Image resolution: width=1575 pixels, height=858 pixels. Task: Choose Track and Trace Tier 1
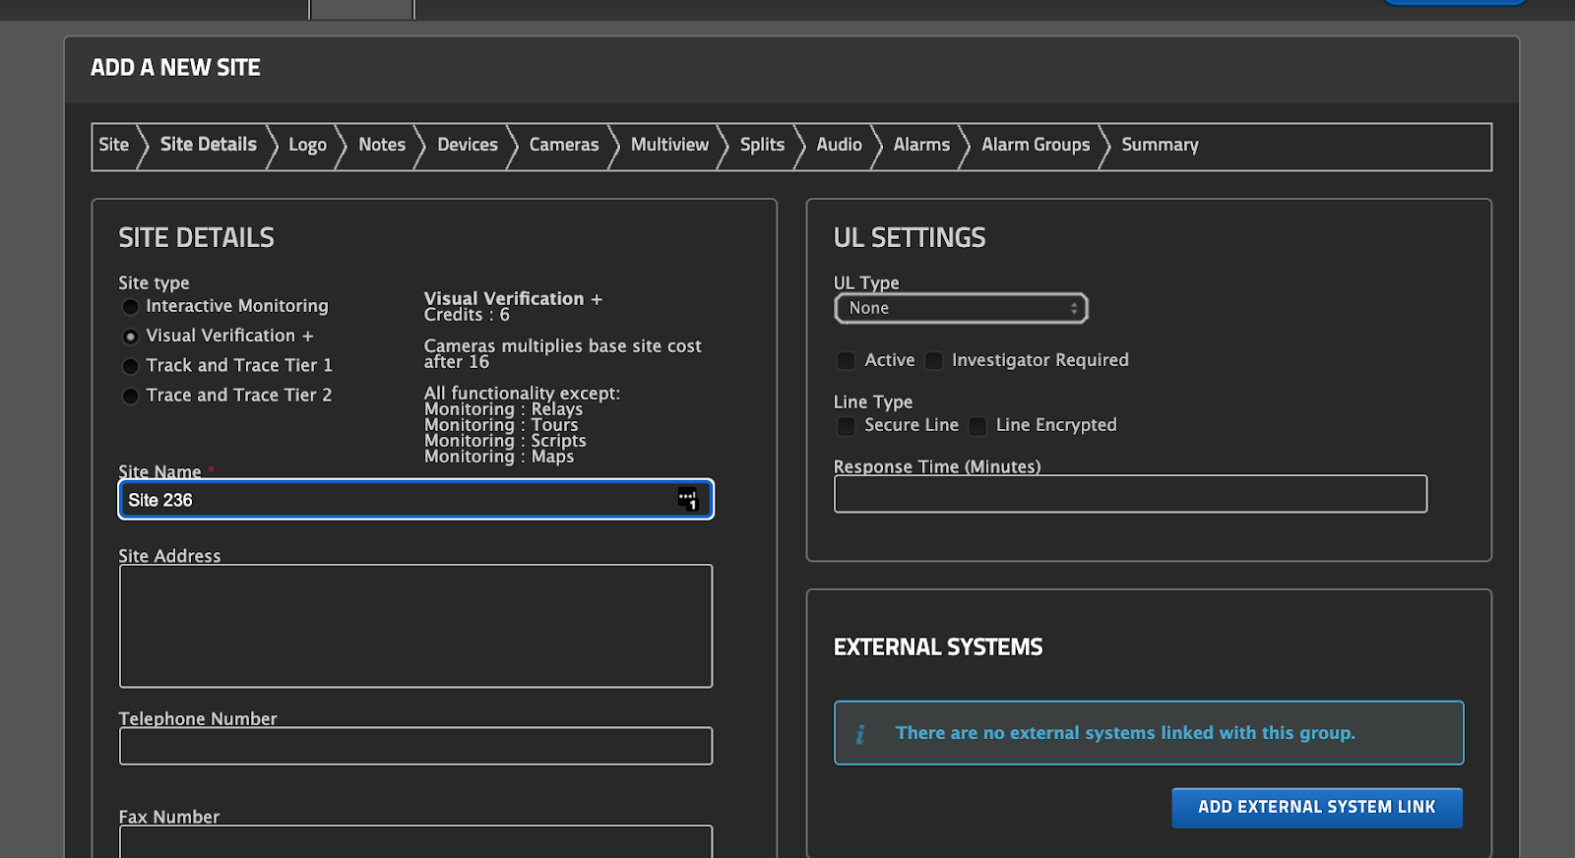pos(130,366)
